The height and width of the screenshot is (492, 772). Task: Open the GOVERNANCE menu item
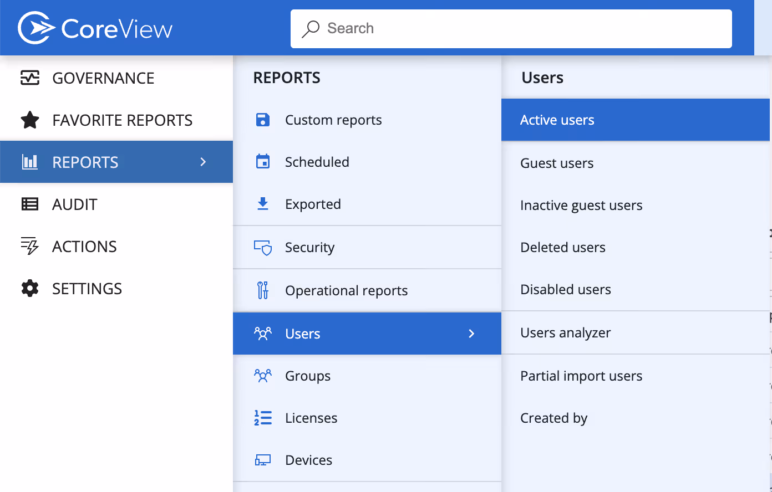point(116,78)
